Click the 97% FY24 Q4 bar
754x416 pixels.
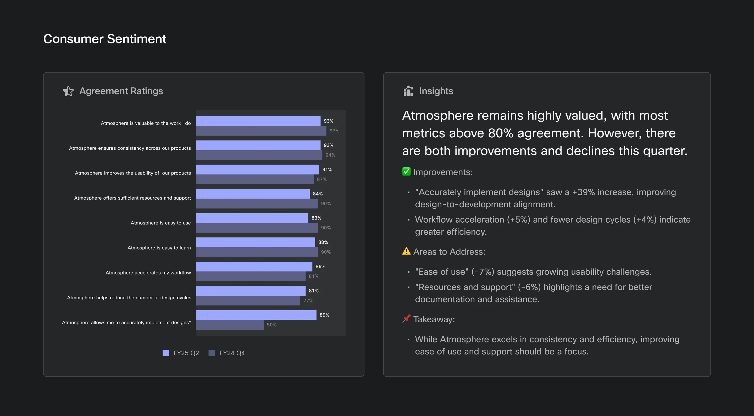pyautogui.click(x=261, y=131)
